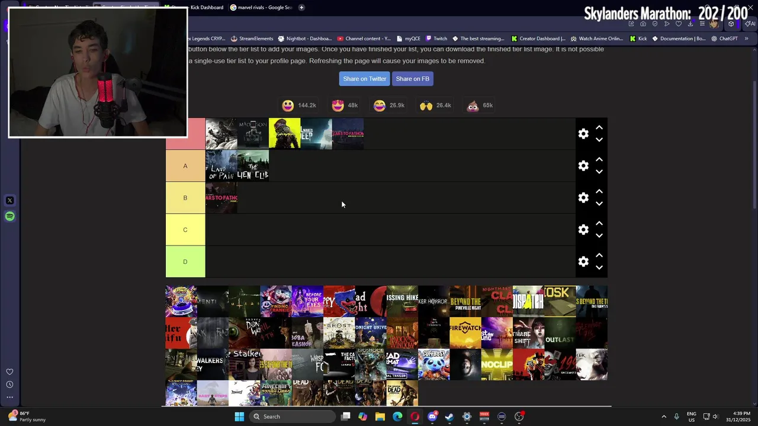Viewport: 758px width, 426px height.
Task: Click the page vertical scrollbar
Action: pos(754,145)
